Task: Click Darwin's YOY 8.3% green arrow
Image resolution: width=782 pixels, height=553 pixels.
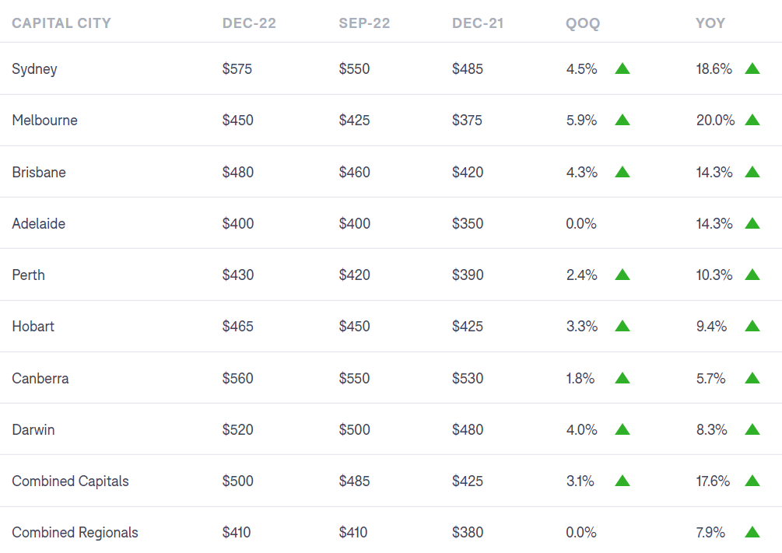Action: [x=752, y=429]
